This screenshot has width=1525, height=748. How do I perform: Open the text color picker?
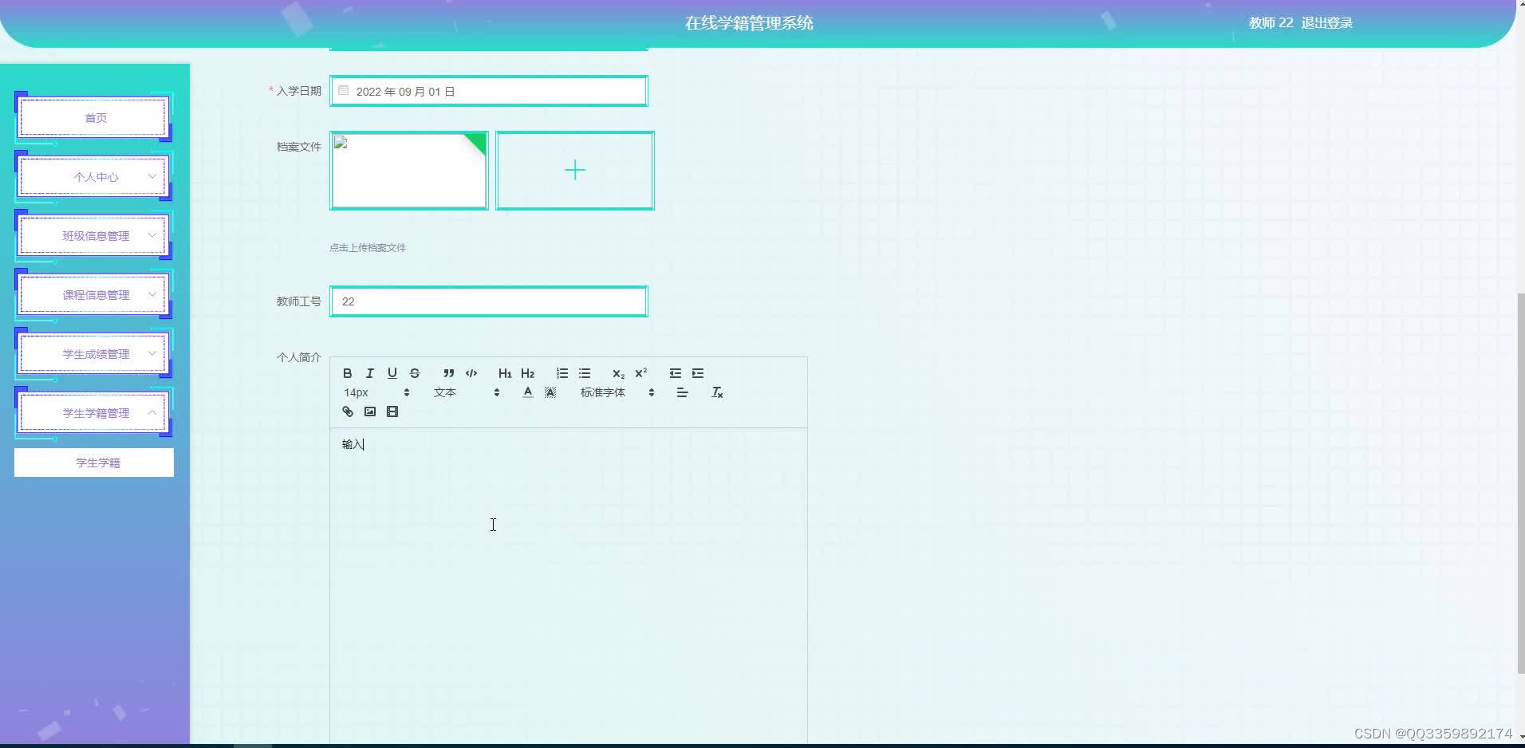click(527, 392)
